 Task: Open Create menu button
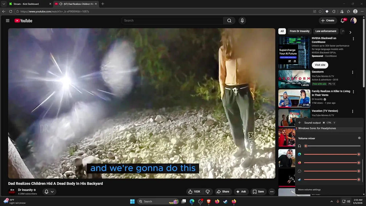pyautogui.click(x=327, y=21)
